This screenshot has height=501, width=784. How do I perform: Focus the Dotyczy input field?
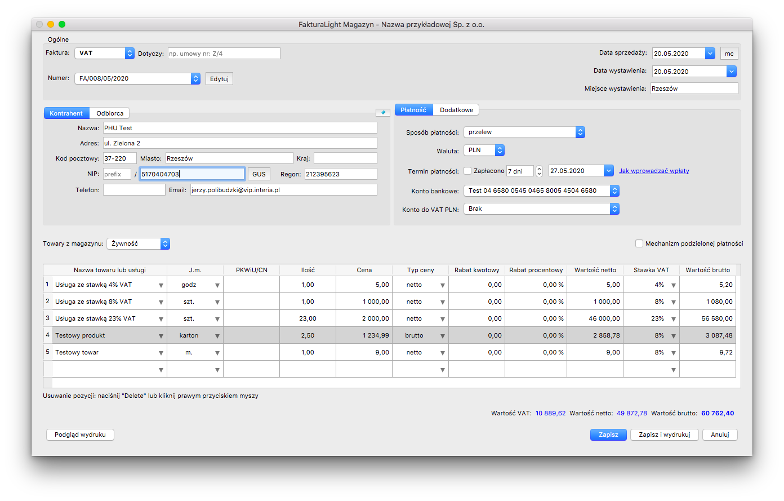click(x=224, y=54)
